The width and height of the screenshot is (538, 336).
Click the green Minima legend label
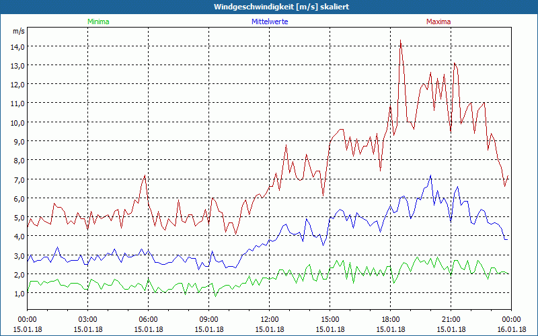pos(98,22)
